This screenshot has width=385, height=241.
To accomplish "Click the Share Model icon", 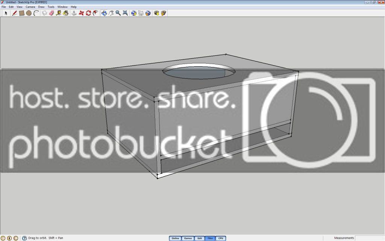I will [164, 13].
